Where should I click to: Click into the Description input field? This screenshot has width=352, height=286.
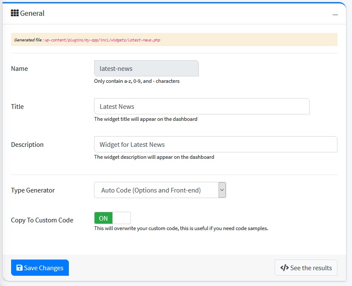[216, 144]
